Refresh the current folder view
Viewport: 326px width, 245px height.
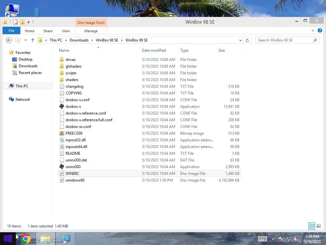[x=247, y=40]
